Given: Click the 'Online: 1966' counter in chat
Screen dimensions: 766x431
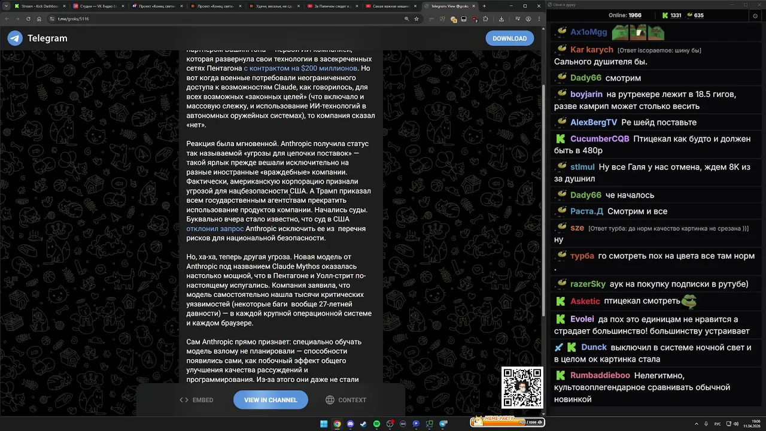Looking at the screenshot, I should 625,15.
